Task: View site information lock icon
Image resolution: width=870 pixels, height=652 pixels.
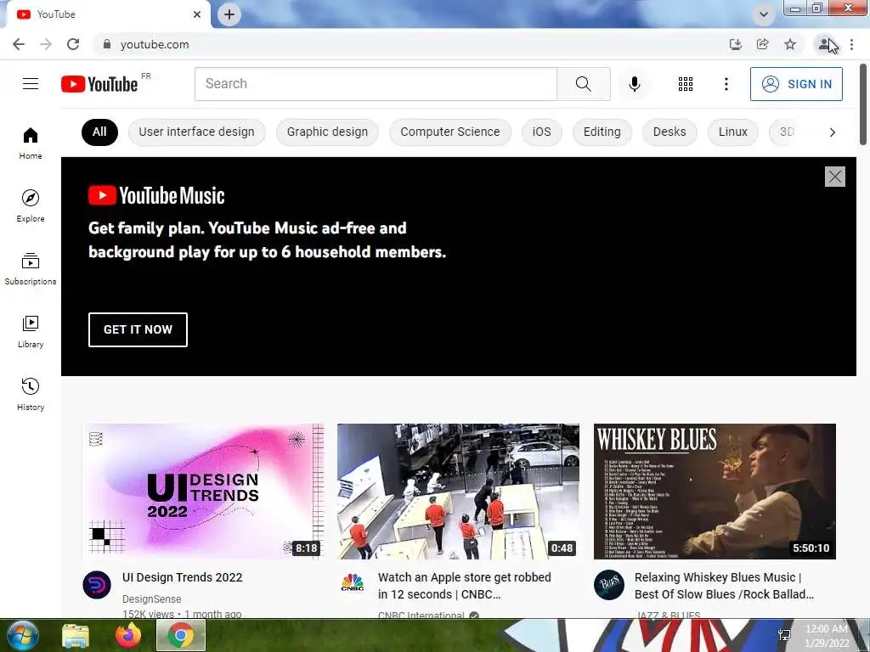Action: click(107, 44)
